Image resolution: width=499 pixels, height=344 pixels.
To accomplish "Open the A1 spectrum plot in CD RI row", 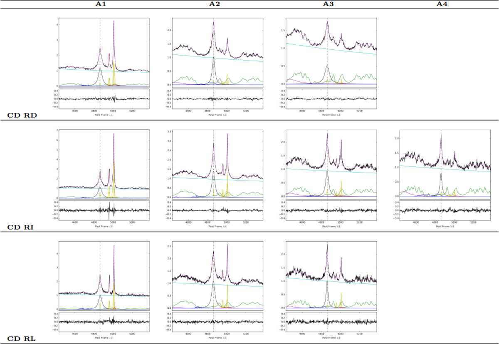I will click(104, 164).
